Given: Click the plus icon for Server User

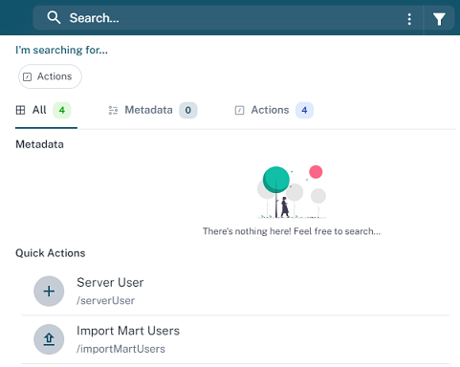Looking at the screenshot, I should [x=49, y=291].
